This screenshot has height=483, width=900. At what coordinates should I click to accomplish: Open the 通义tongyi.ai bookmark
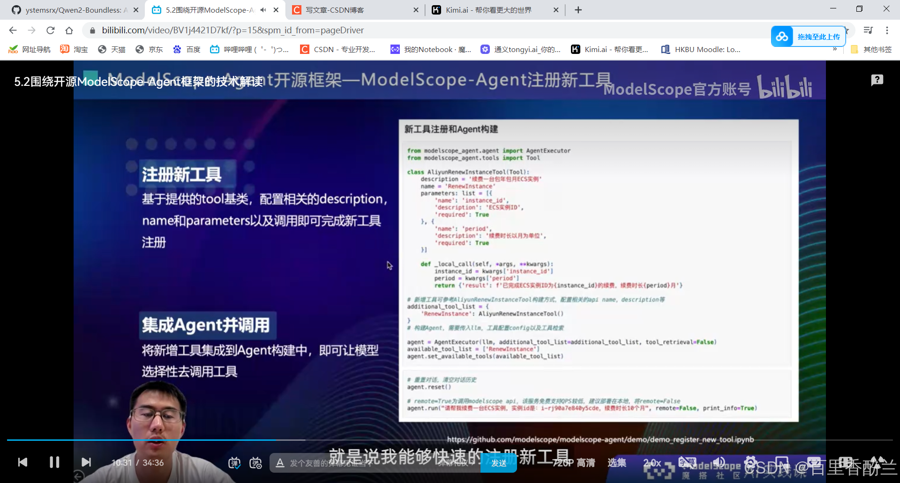click(x=521, y=49)
